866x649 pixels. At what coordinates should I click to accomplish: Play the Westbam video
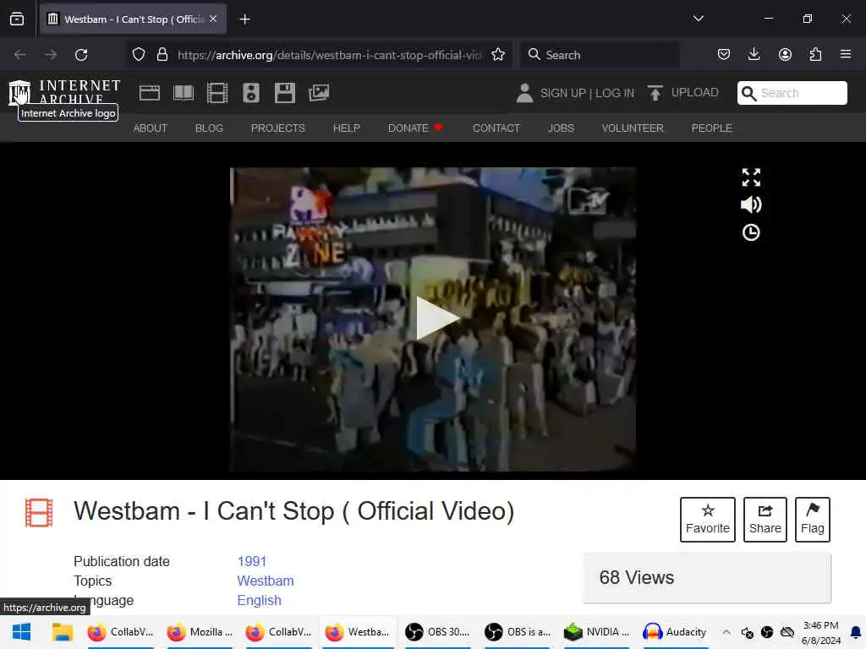[x=436, y=319]
